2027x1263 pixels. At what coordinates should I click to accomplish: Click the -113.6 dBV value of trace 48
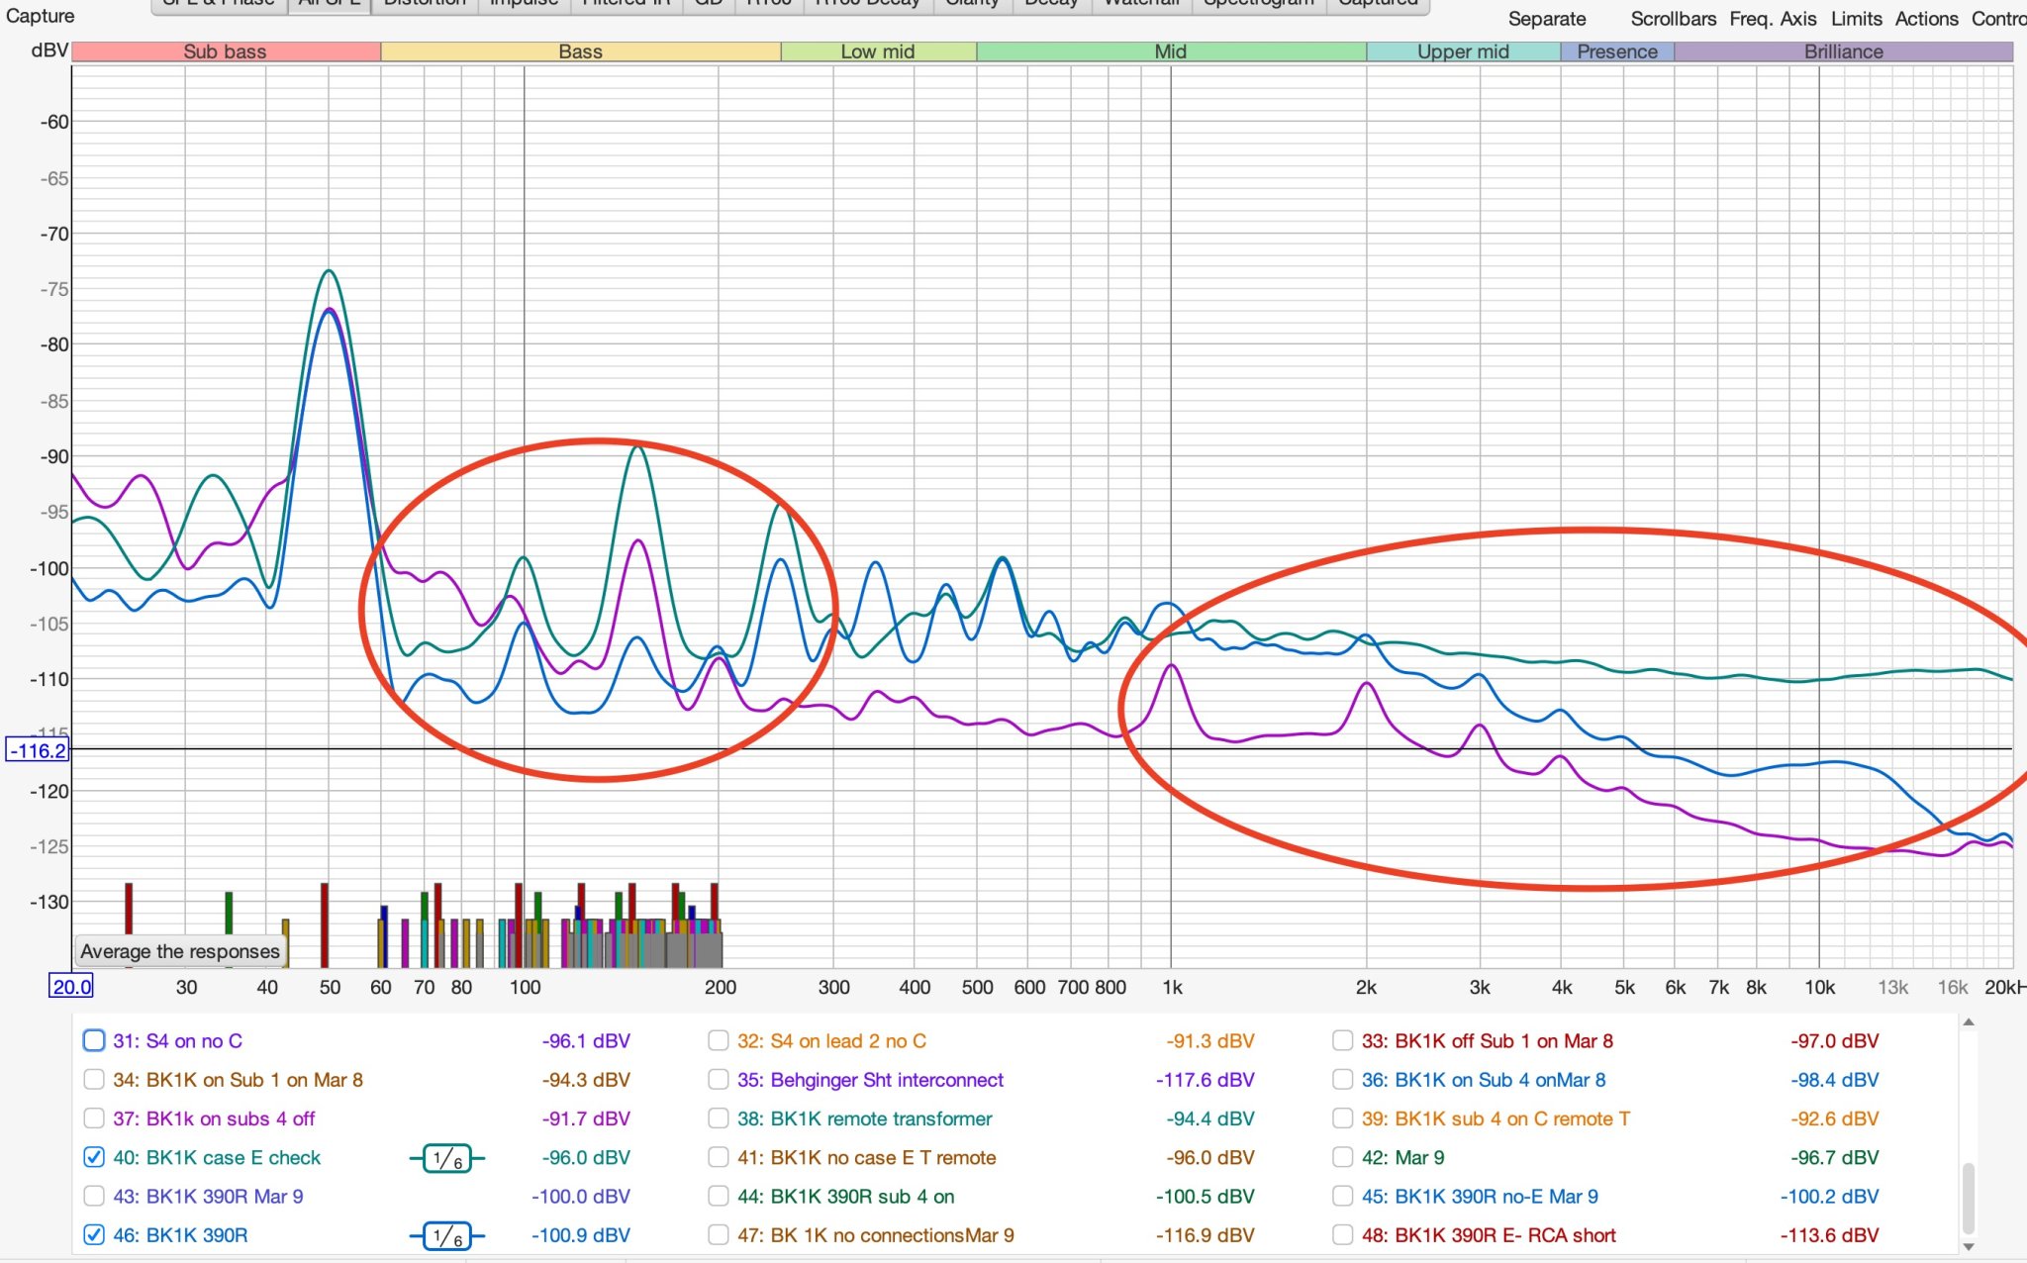(x=1829, y=1235)
